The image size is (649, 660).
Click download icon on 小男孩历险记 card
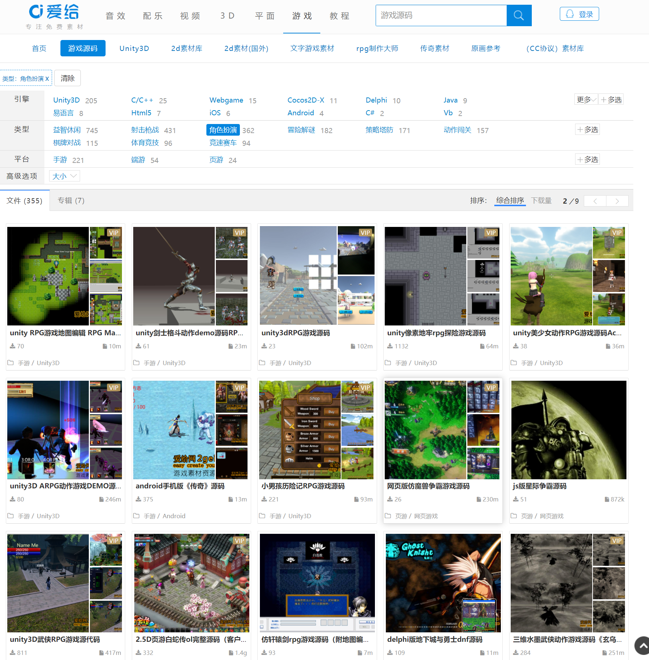pyautogui.click(x=264, y=499)
